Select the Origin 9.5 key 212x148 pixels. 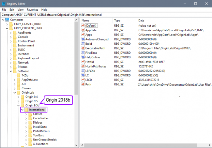(32, 101)
